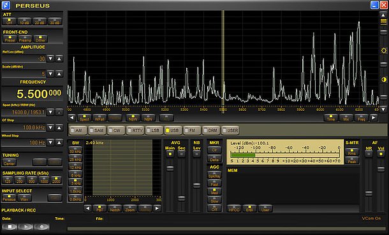Choose the 50 kHz bandwidth filter
389x235 pixels.
tap(75, 150)
